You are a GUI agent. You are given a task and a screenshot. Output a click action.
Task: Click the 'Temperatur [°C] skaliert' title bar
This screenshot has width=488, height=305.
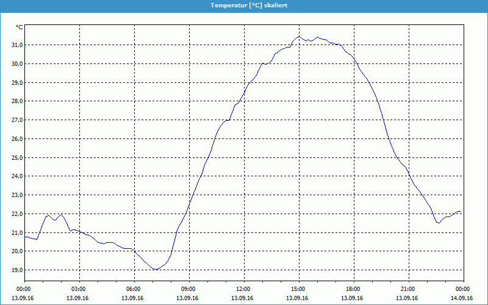(x=244, y=5)
